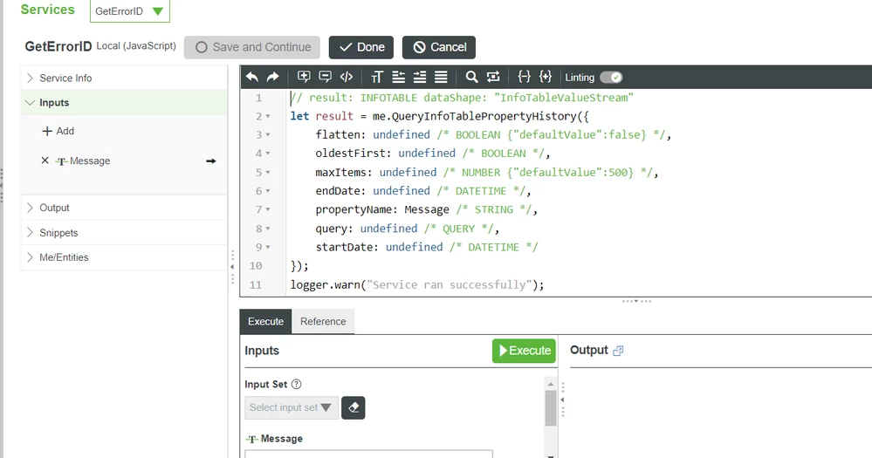Image resolution: width=872 pixels, height=458 pixels.
Task: Click the Cancel button
Action: click(439, 47)
